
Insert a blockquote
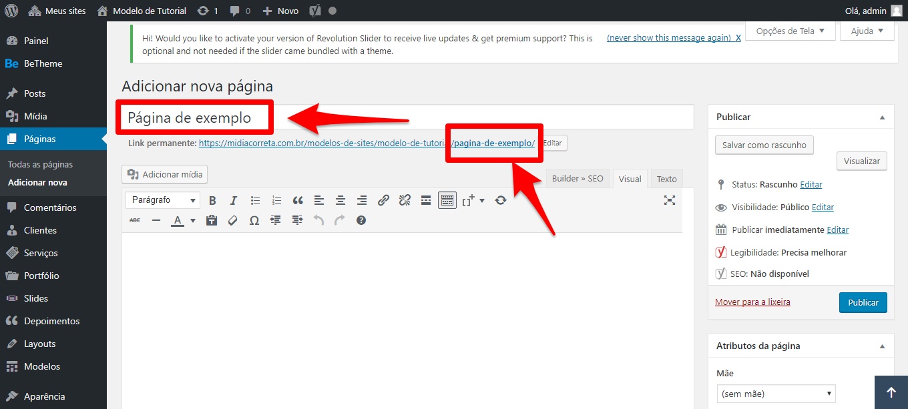pyautogui.click(x=298, y=200)
